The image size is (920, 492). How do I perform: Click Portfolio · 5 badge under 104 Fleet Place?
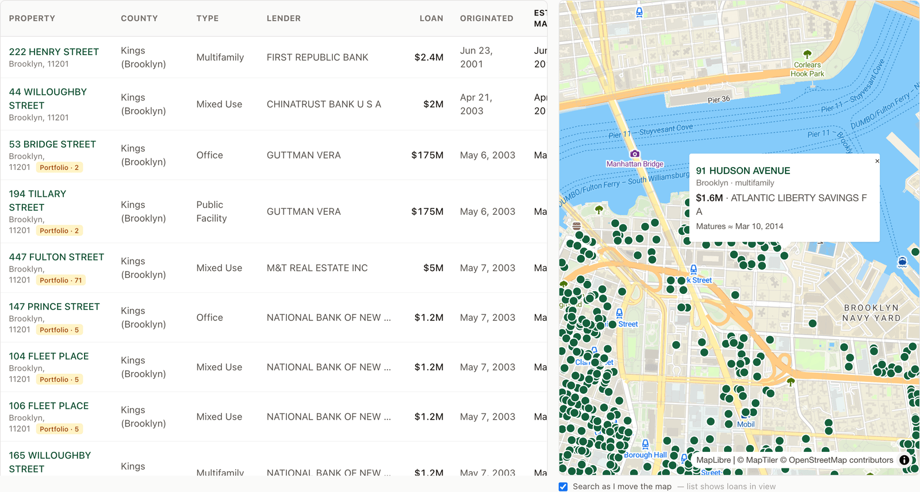pos(59,379)
